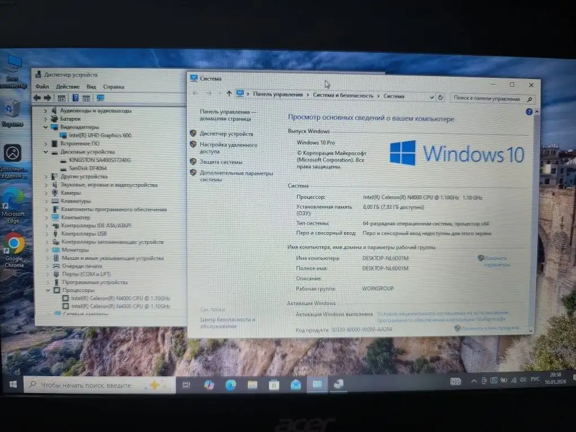Expand Батареи node
Viewport: 576px width, 432px height.
pyautogui.click(x=46, y=119)
